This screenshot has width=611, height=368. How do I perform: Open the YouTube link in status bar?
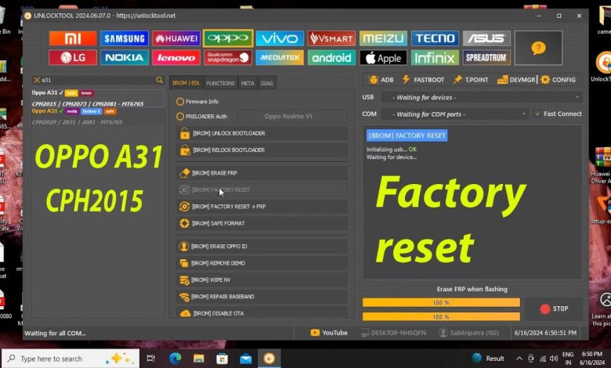click(329, 333)
